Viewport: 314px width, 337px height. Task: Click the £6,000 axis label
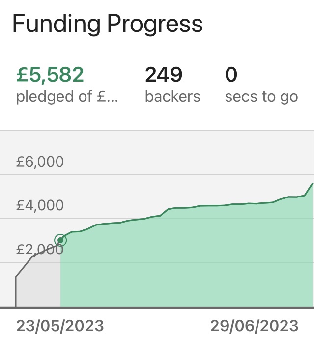pos(40,162)
